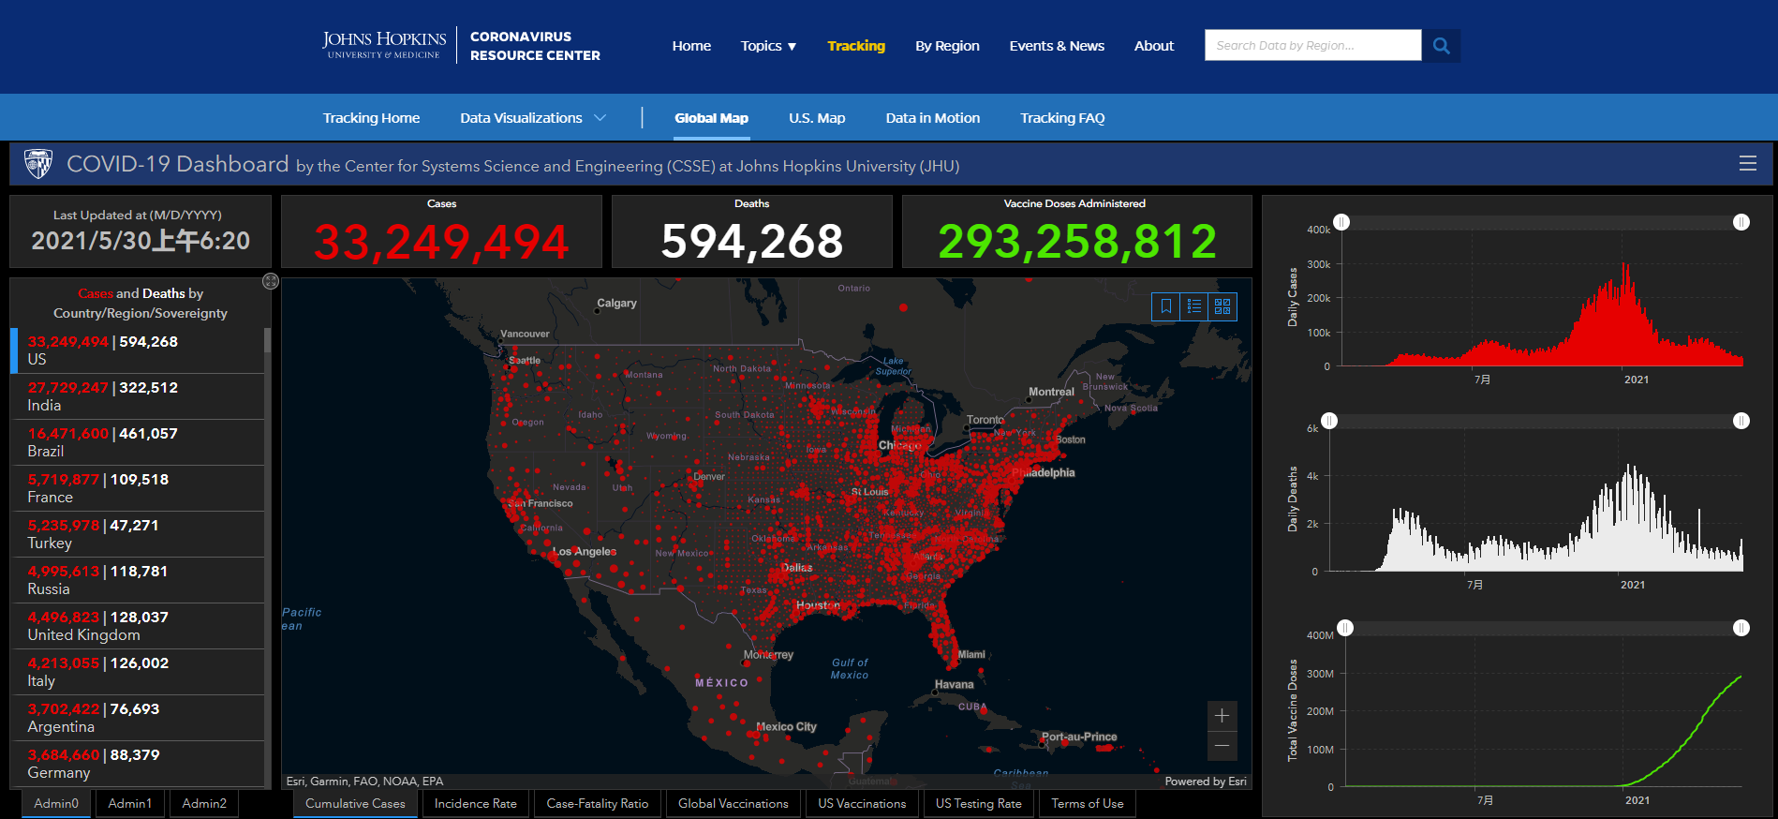Viewport: 1778px width, 819px height.
Task: Select the Admin1 tab
Action: tap(130, 804)
